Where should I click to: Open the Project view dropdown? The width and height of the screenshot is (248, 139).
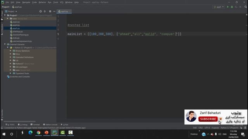pyautogui.click(x=11, y=11)
